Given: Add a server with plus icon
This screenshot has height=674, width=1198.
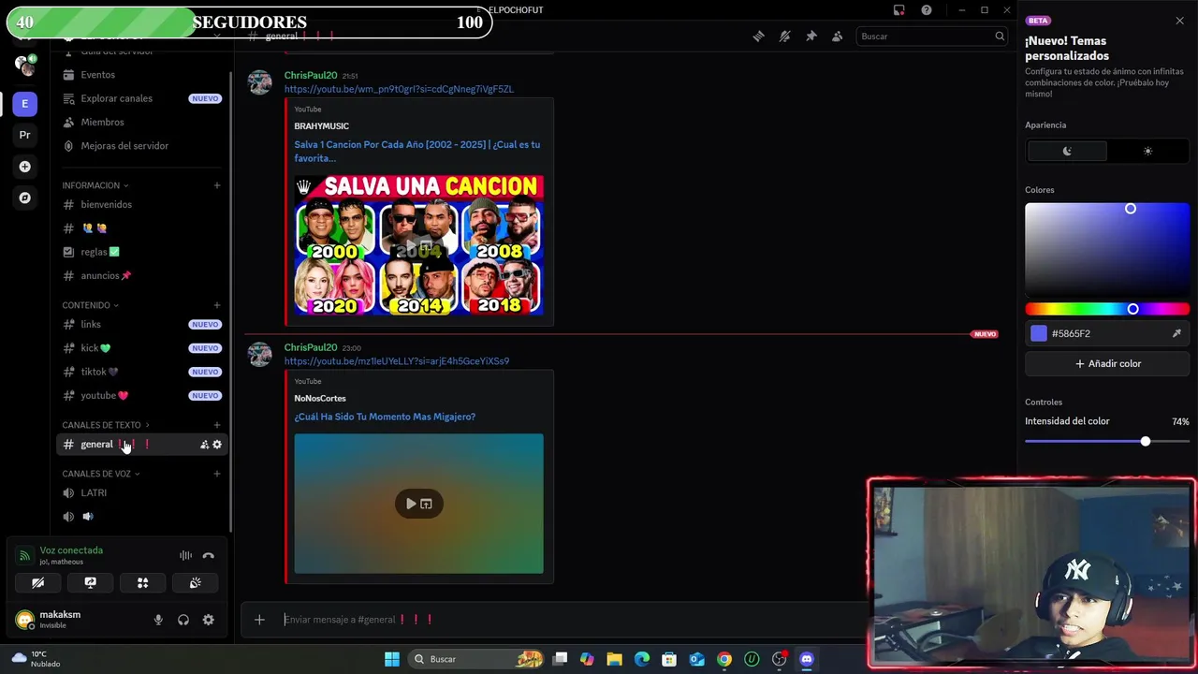Looking at the screenshot, I should pyautogui.click(x=25, y=167).
